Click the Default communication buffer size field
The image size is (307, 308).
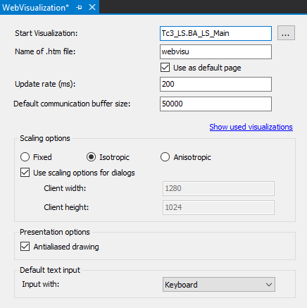click(x=215, y=104)
